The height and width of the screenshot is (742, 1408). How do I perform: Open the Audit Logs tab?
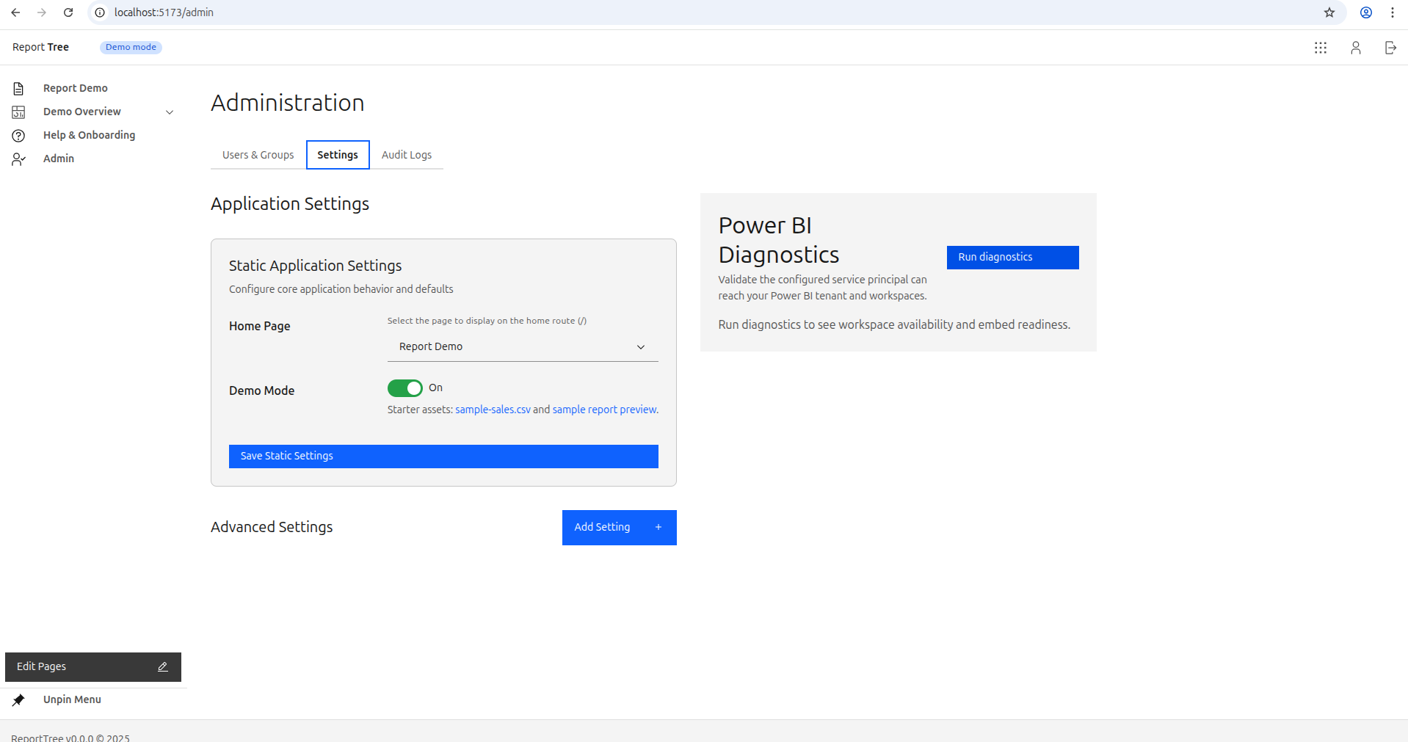(406, 155)
